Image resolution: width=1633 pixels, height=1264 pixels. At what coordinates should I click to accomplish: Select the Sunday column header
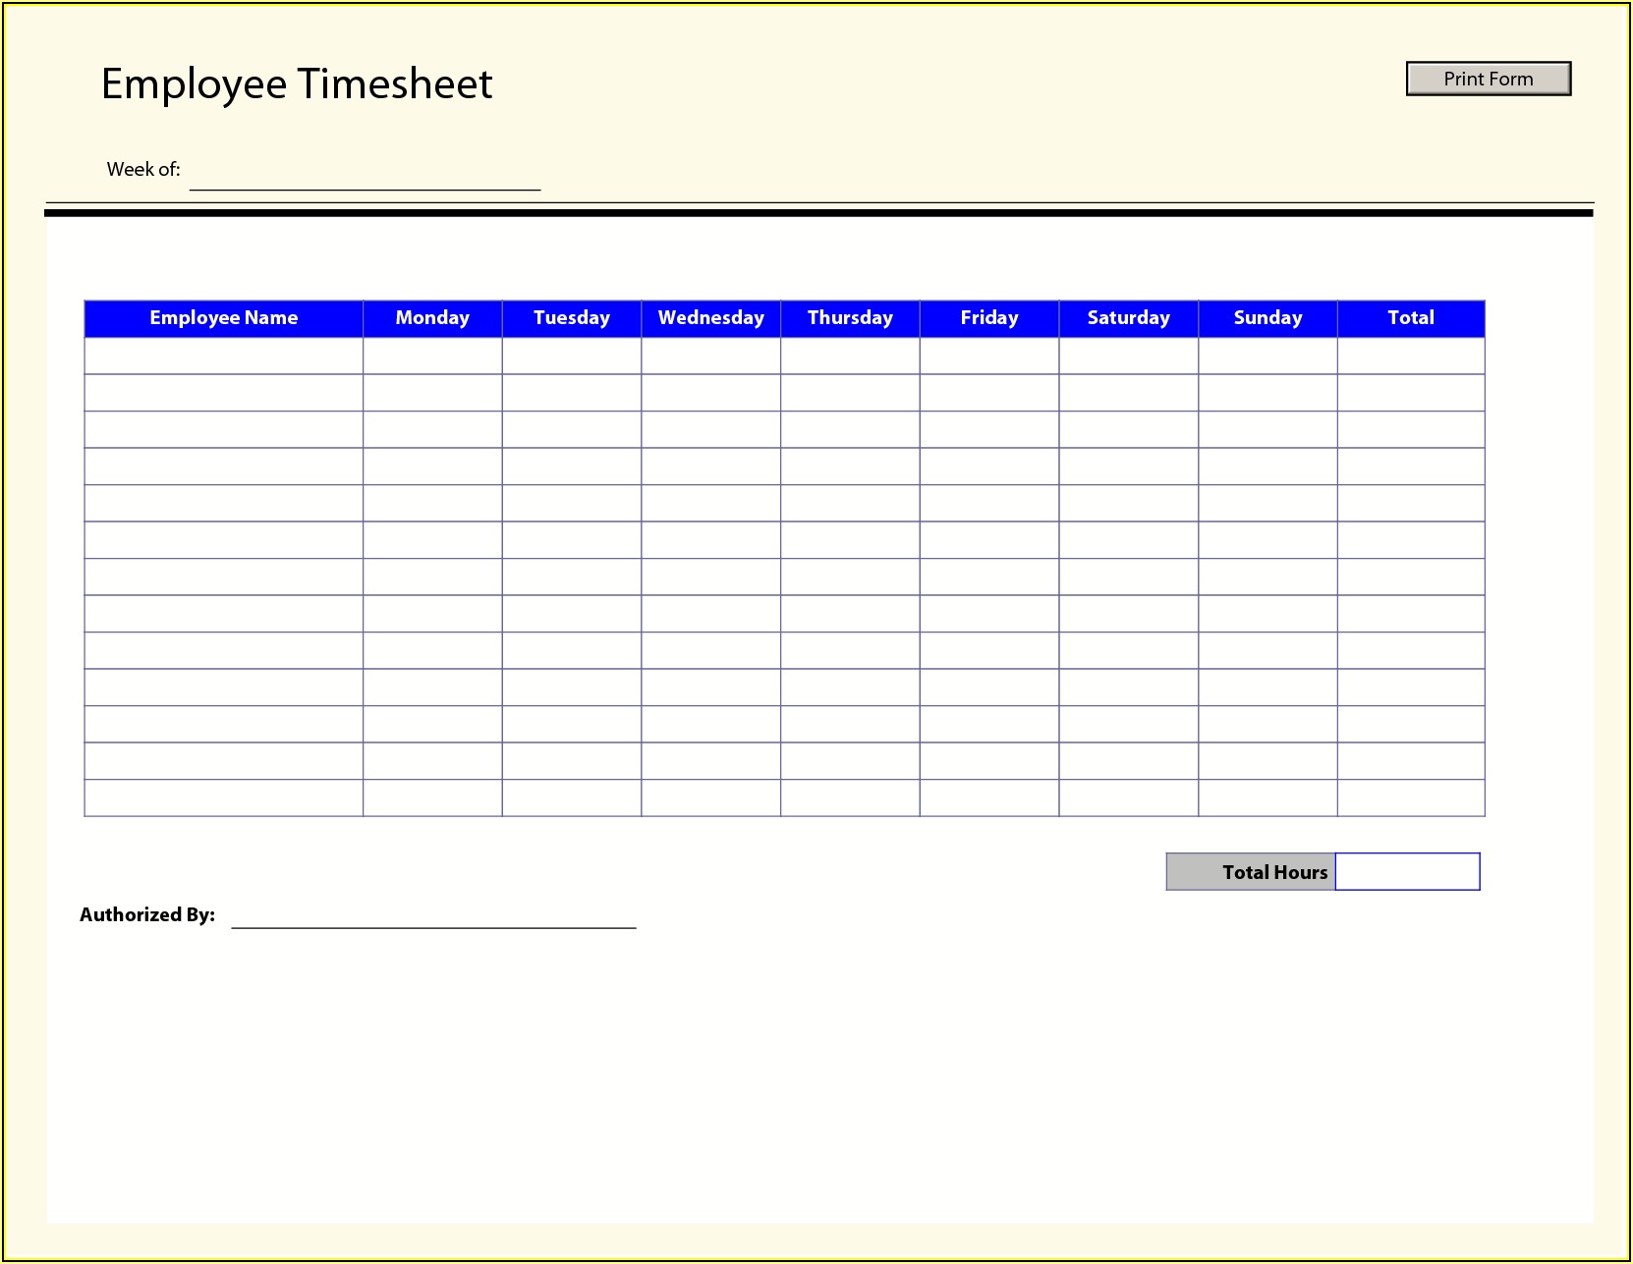pyautogui.click(x=1267, y=318)
